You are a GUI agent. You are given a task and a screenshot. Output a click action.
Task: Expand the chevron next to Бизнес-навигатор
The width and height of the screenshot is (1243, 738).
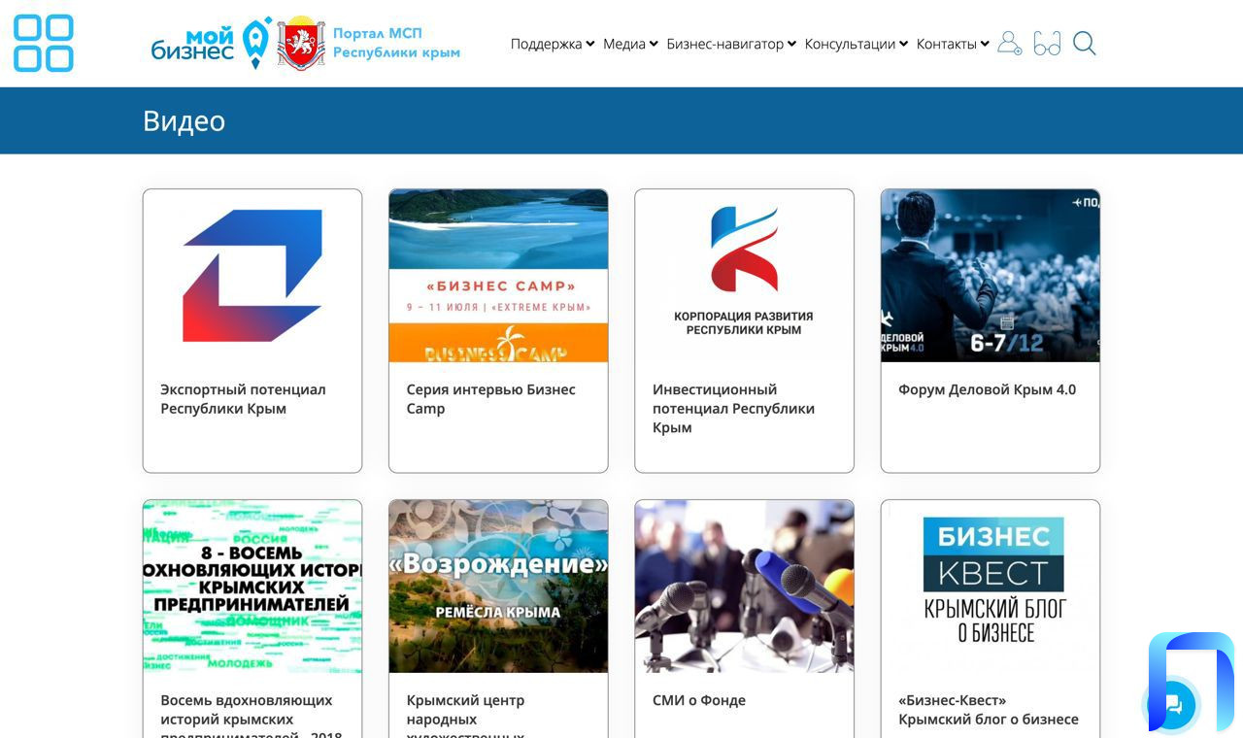point(792,44)
